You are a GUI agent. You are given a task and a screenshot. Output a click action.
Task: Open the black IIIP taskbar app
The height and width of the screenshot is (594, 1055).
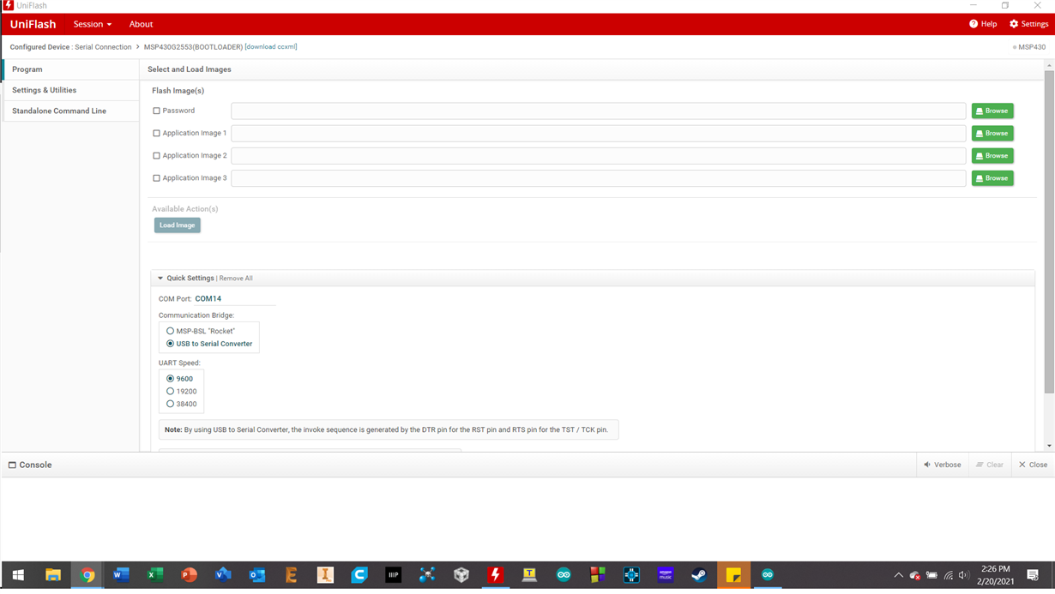tap(393, 575)
